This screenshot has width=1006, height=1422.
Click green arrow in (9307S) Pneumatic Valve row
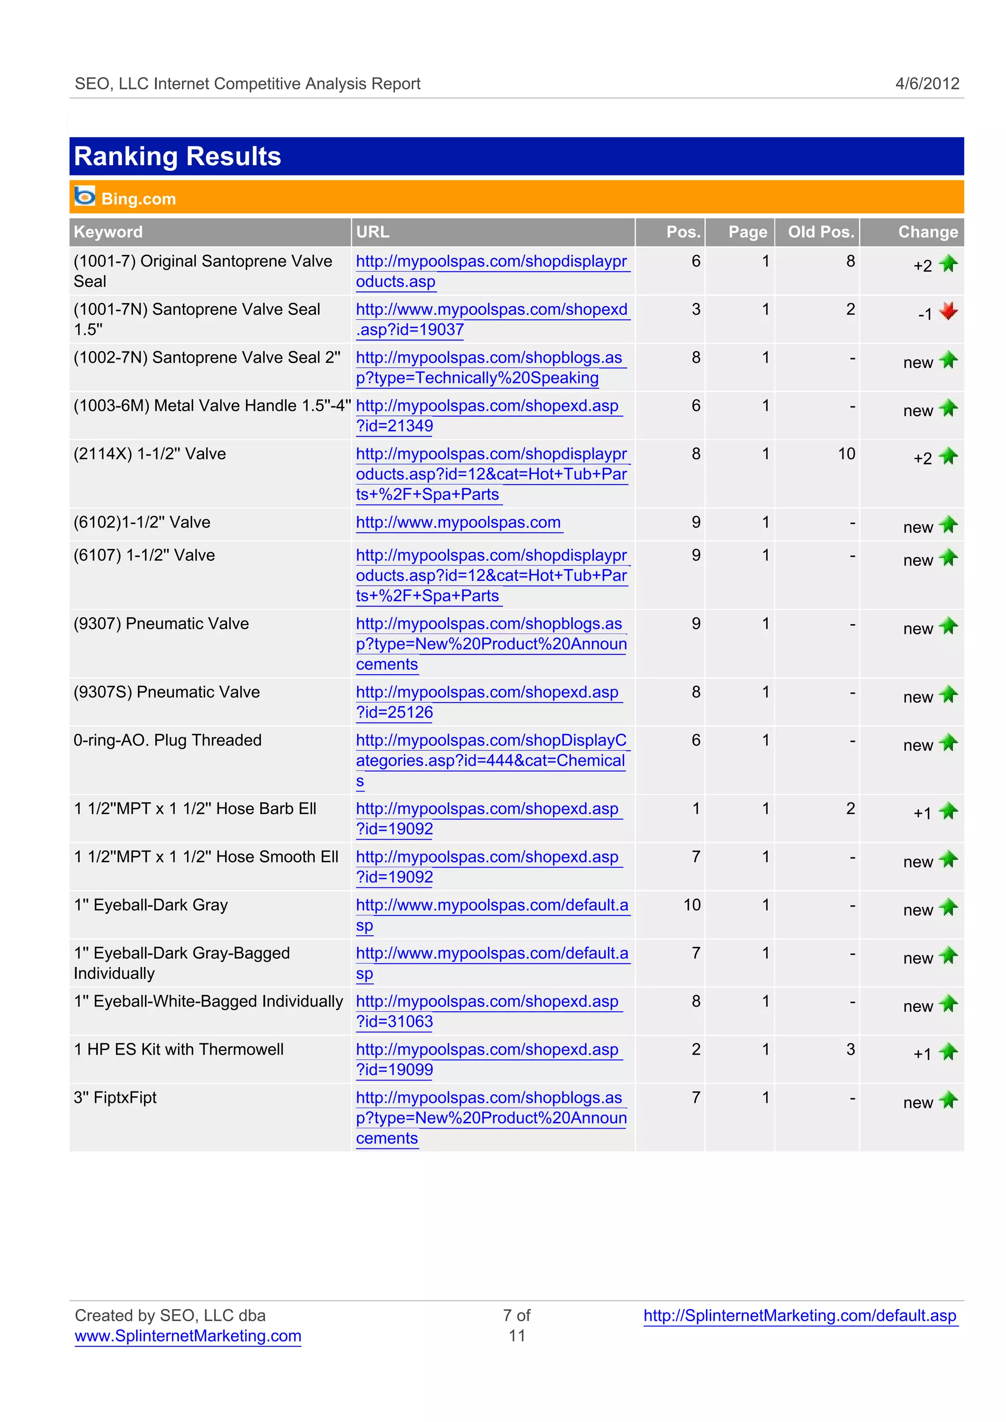pyautogui.click(x=948, y=695)
